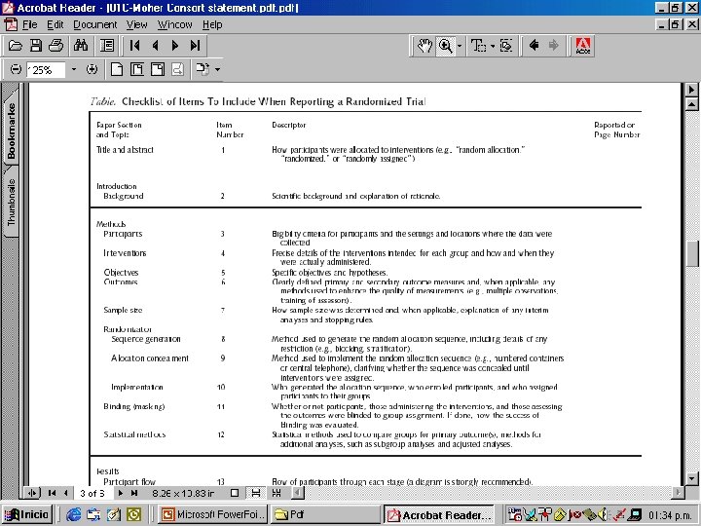Screen dimensions: 701x526
Task: Open the Window menu
Action: [x=175, y=24]
